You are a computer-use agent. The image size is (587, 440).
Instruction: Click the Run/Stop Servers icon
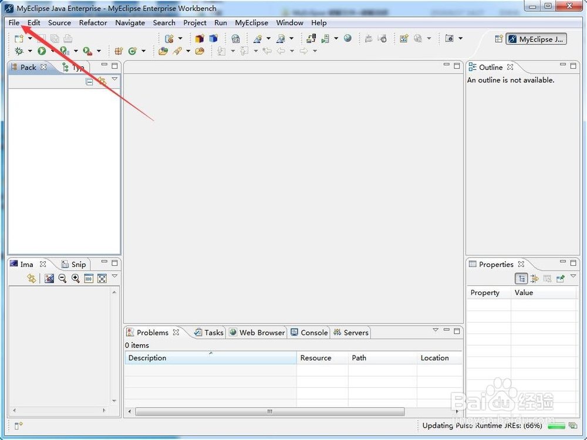[325, 39]
